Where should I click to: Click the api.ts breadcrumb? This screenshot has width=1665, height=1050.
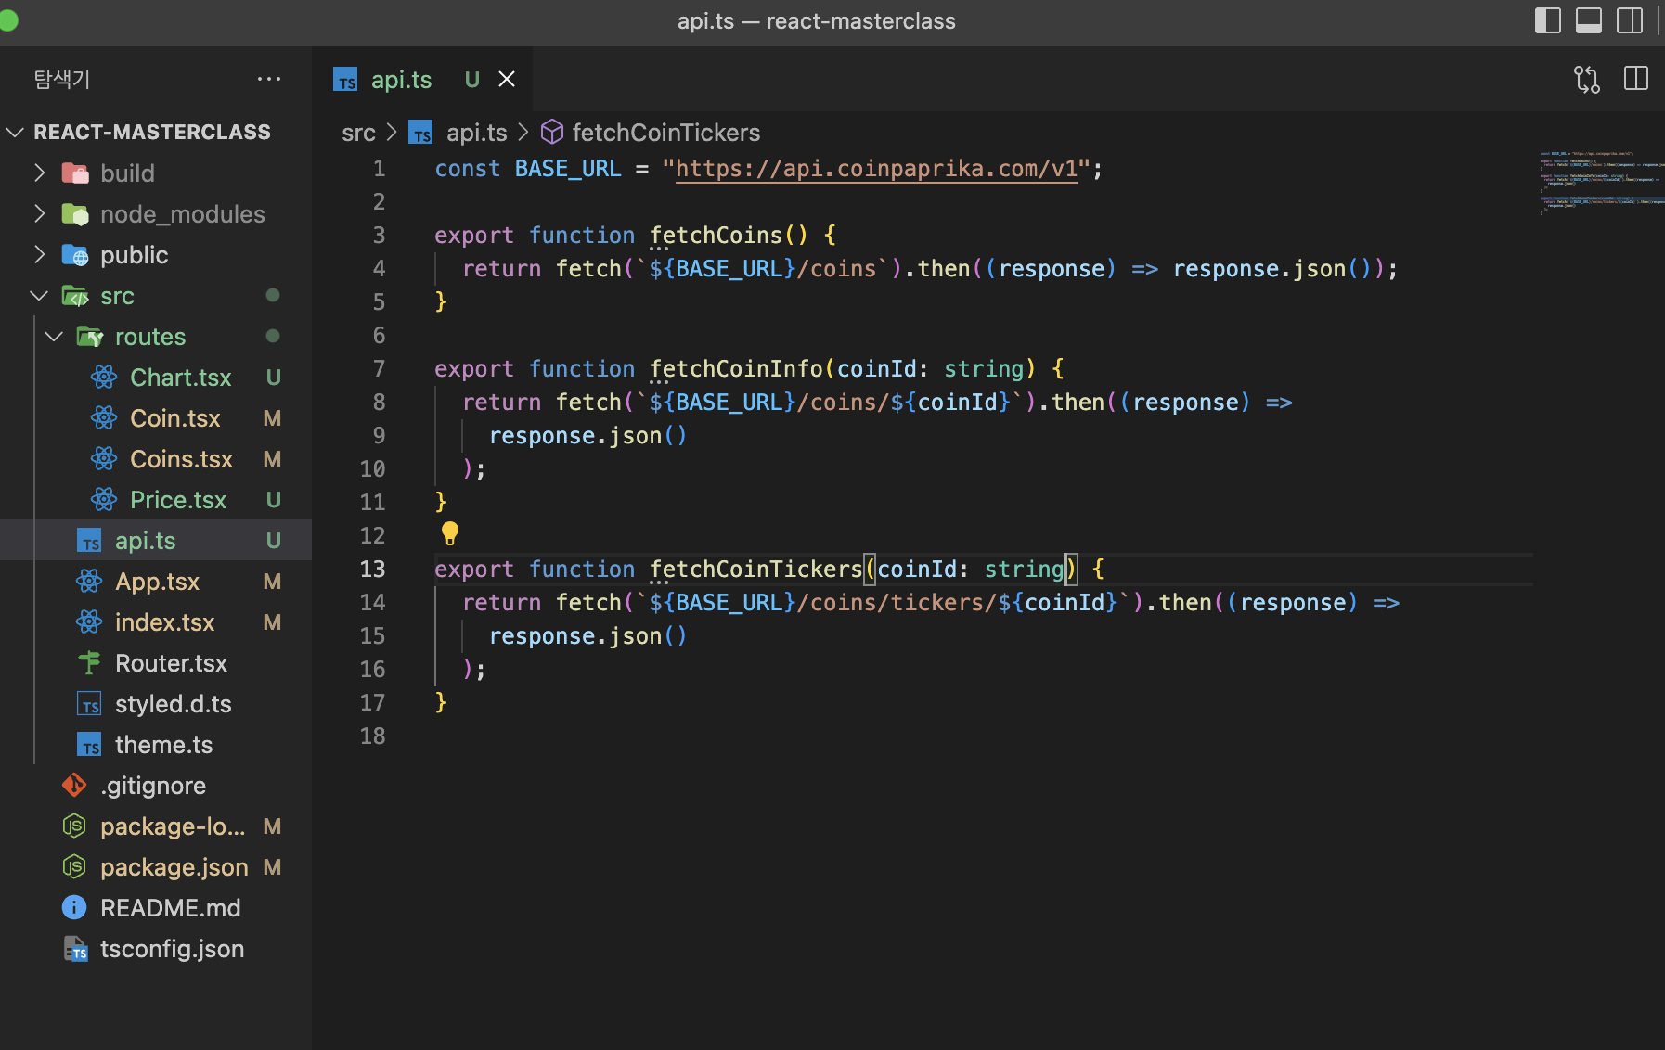[x=477, y=133]
